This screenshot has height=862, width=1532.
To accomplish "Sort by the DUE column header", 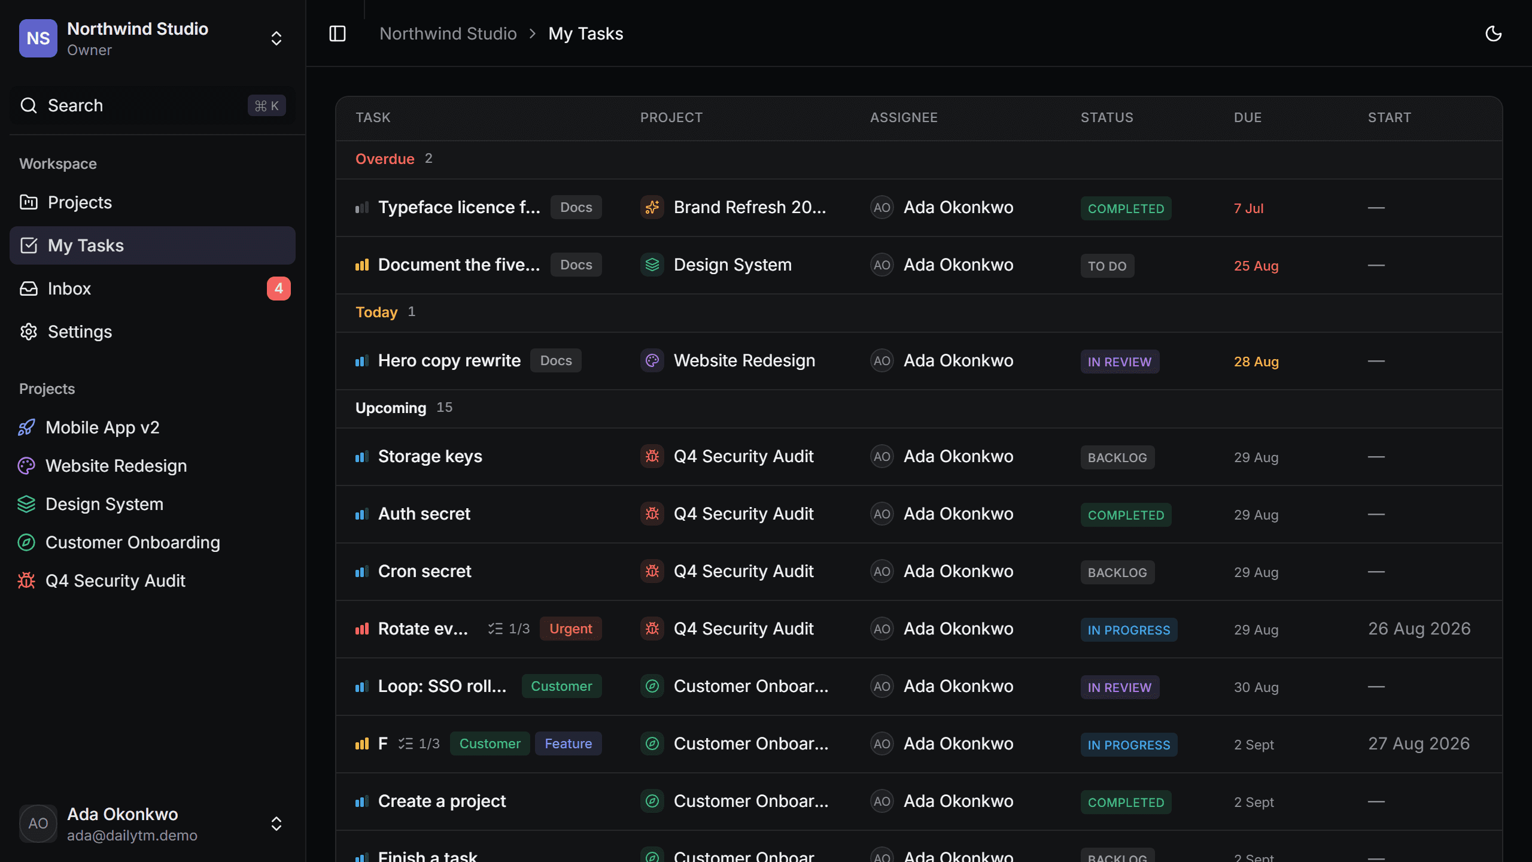I will 1248,117.
